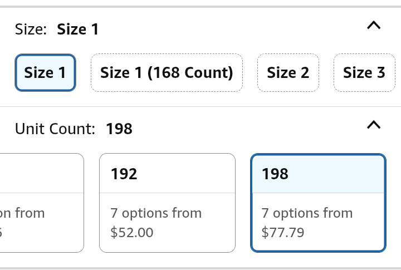The width and height of the screenshot is (401, 270).
Task: Click the partially visible leftmost unit count card
Action: 42,203
